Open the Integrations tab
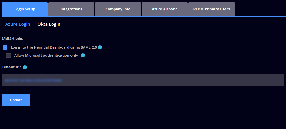Viewport: 286px width, 129px height. pyautogui.click(x=71, y=9)
